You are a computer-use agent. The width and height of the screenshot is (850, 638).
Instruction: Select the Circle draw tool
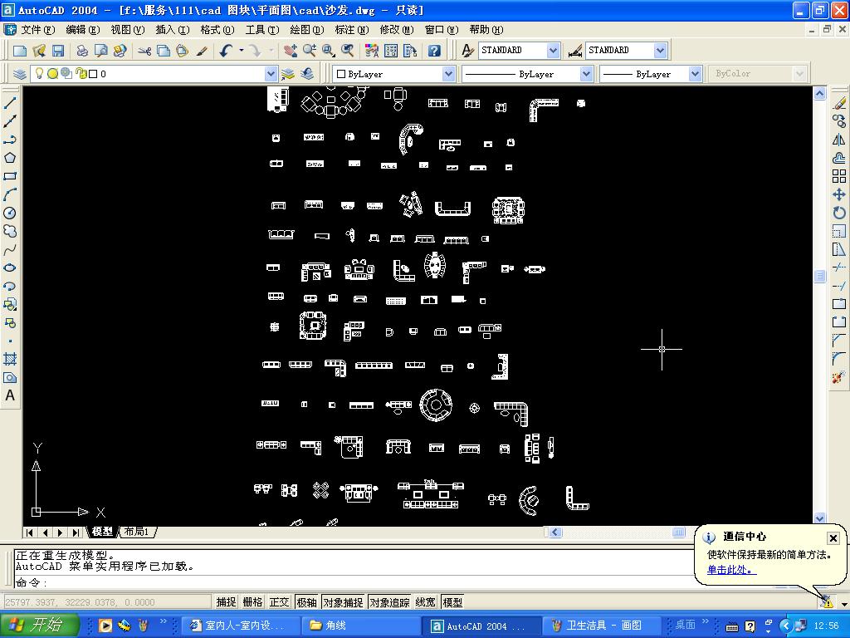10,213
